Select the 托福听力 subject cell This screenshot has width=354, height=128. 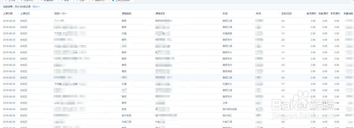(227, 84)
